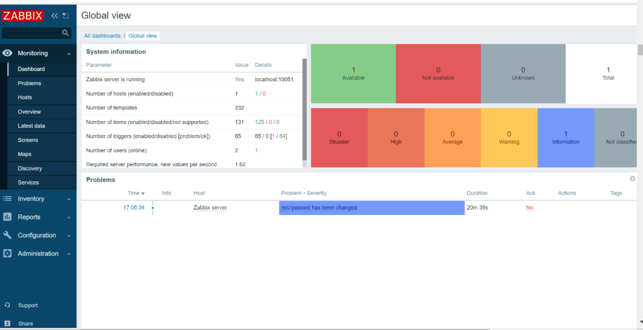
Task: Click the sidebar hide icon beside chevrons
Action: click(x=66, y=16)
